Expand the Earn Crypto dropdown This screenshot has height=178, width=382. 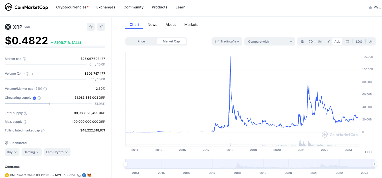[57, 152]
